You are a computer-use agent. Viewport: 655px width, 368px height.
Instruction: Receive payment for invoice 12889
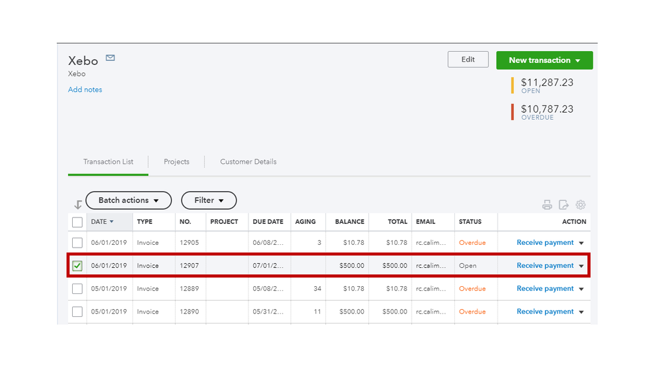click(x=545, y=289)
